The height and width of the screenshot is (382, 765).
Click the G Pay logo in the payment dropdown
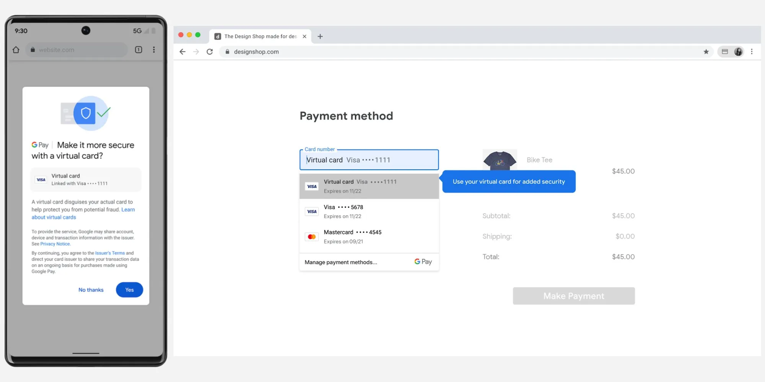coord(423,262)
